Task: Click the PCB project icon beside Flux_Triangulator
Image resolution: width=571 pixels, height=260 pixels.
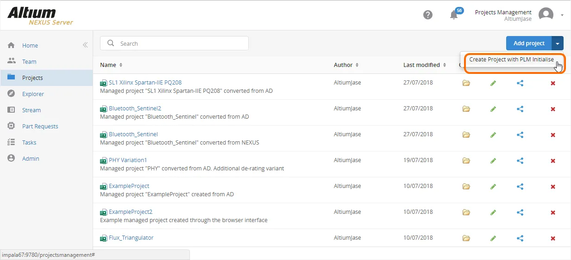Action: [x=104, y=238]
